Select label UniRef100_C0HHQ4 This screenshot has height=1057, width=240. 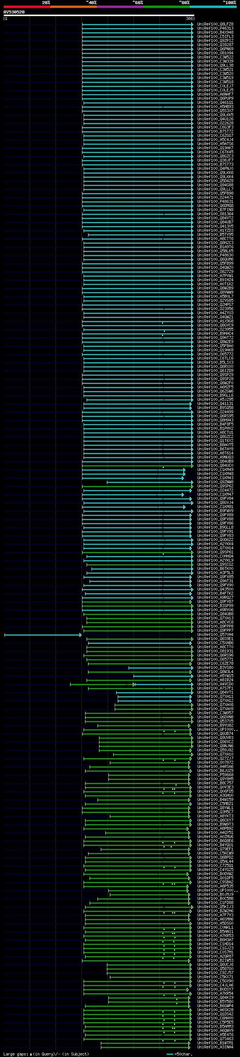(x=215, y=556)
